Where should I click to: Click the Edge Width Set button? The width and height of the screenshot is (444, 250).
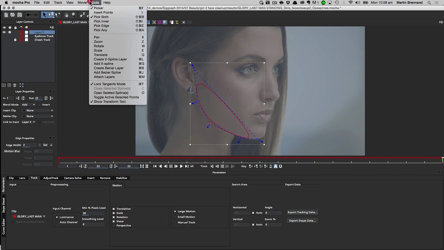pyautogui.click(x=45, y=145)
